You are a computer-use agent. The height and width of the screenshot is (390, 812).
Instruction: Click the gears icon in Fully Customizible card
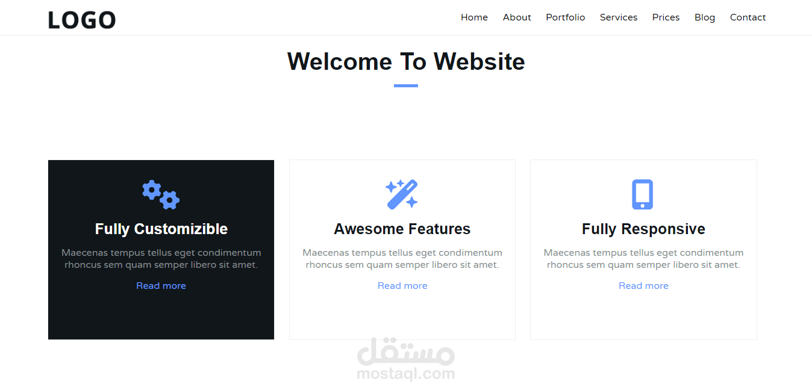[x=161, y=194]
